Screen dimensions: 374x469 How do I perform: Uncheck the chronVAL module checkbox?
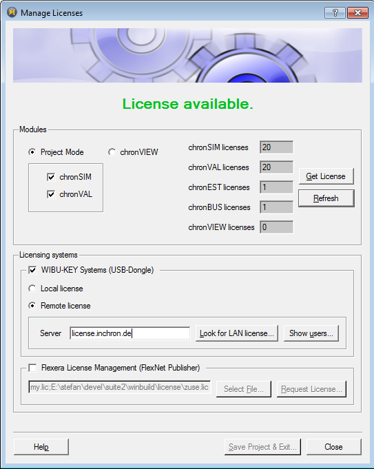click(x=51, y=194)
